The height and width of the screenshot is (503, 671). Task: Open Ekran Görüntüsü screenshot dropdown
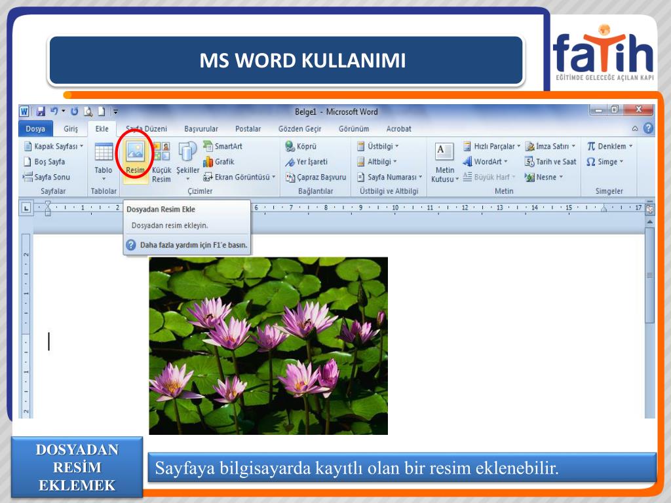pos(239,177)
